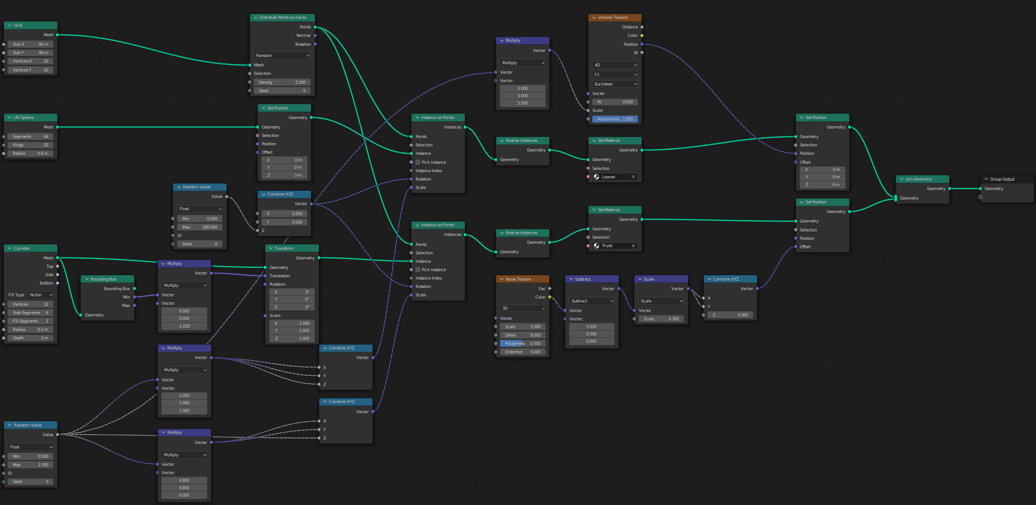Click the yellow Color socket on Voronoi Texture
The width and height of the screenshot is (1036, 505).
tap(642, 35)
